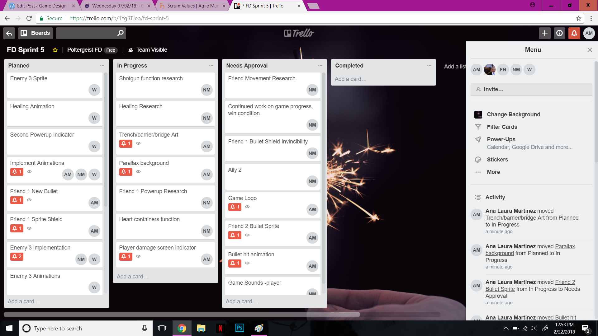Viewport: 598px width, 336px height.
Task: Click the Change Background thumbnail
Action: 478,114
